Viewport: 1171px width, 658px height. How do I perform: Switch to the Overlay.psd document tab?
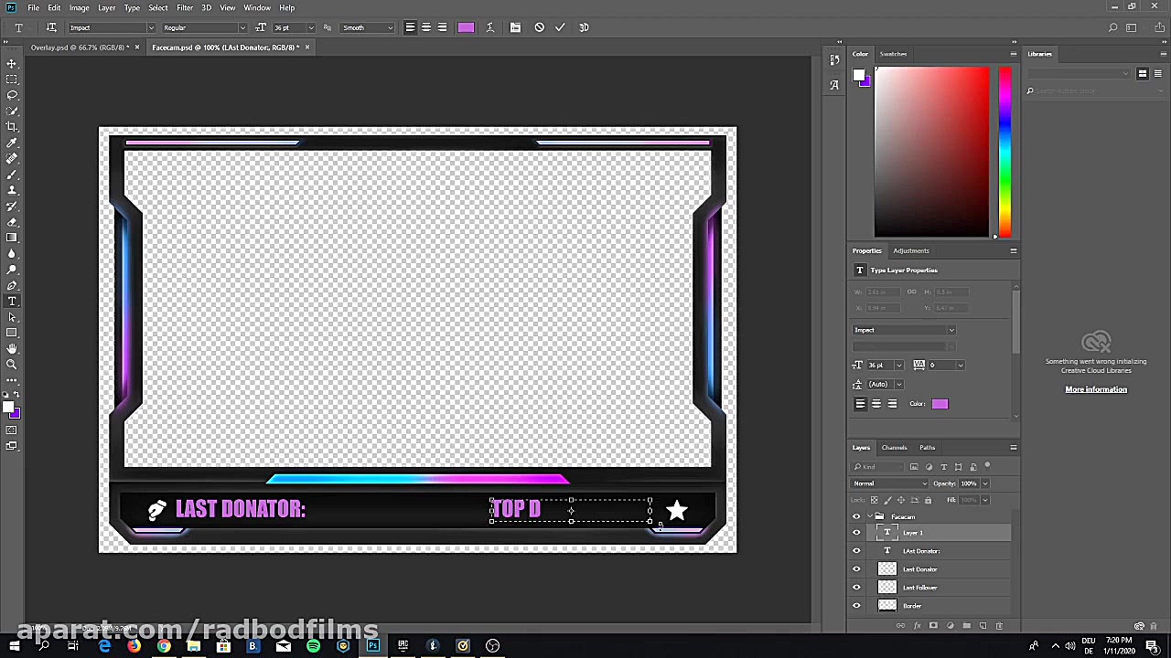pyautogui.click(x=78, y=48)
